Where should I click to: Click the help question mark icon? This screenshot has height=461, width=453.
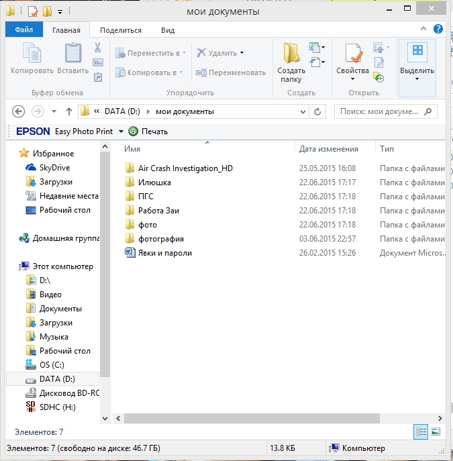click(438, 30)
